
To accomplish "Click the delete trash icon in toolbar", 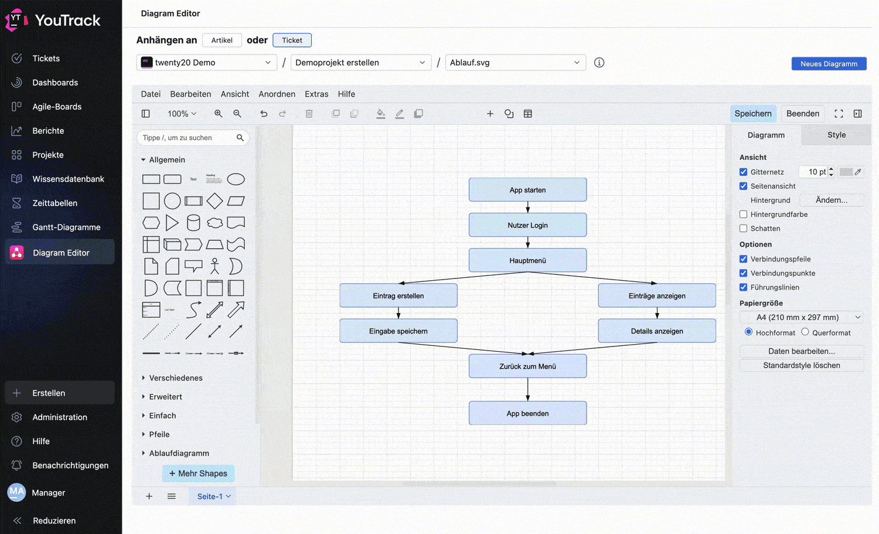I will click(x=309, y=114).
